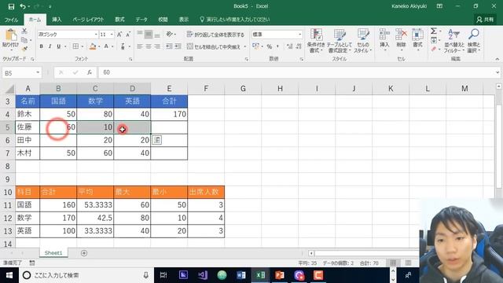Open Find and Select 検索と選択
503x283 pixels.
[474, 41]
